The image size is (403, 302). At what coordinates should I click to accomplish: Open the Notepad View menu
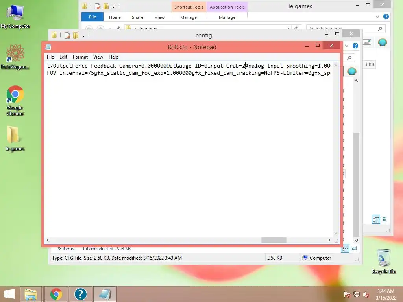(98, 57)
